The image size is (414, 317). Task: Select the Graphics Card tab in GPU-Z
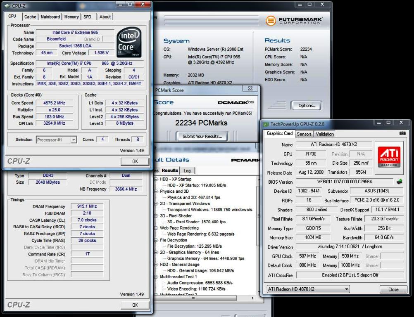tap(279, 133)
